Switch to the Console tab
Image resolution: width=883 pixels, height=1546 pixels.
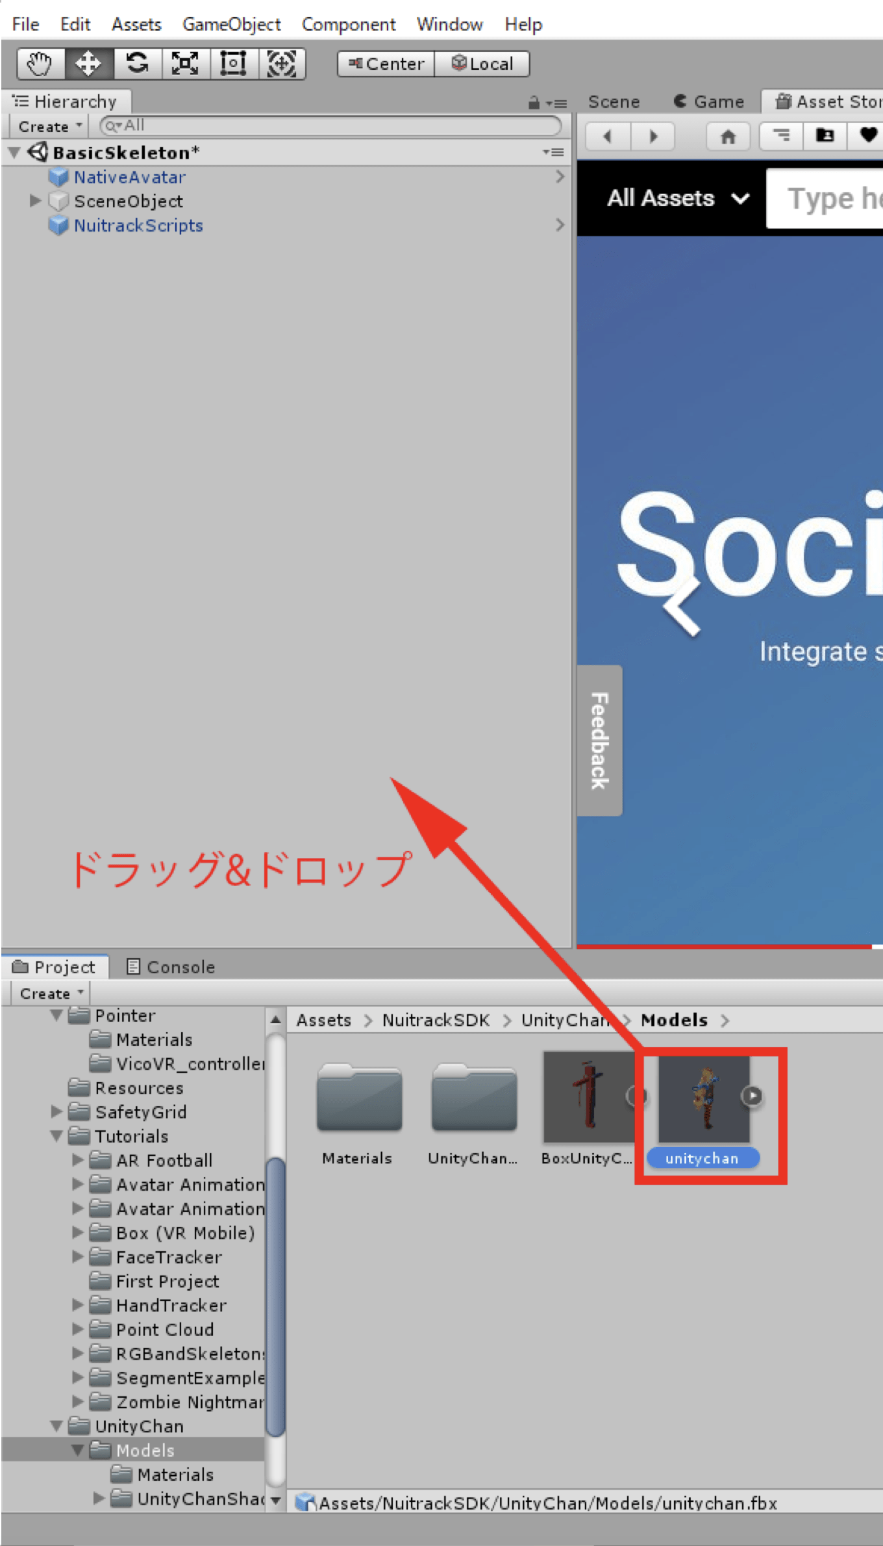171,967
